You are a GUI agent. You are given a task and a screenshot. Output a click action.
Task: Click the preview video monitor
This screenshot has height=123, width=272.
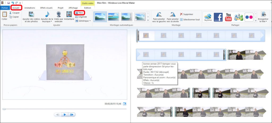(65, 65)
